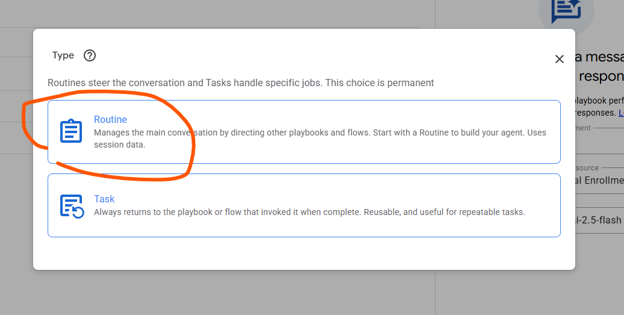Select the Task playbook type title
The image size is (624, 315).
104,199
